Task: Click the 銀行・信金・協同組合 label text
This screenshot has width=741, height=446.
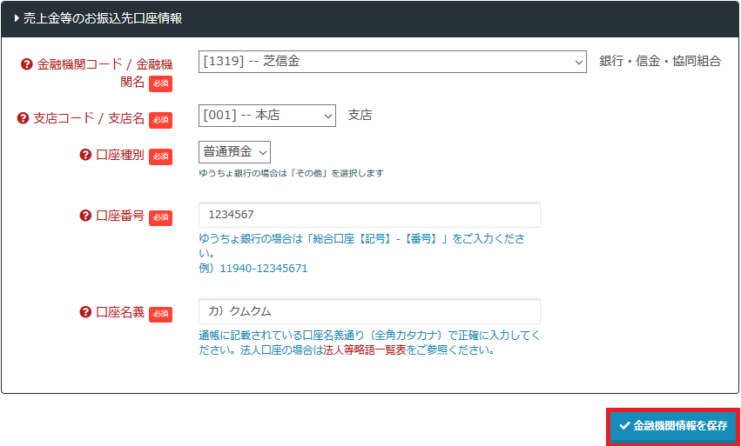Action: point(660,62)
